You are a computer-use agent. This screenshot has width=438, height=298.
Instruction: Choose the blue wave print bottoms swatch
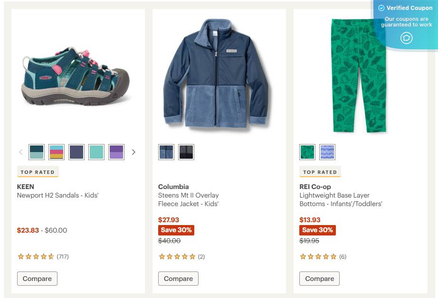327,152
